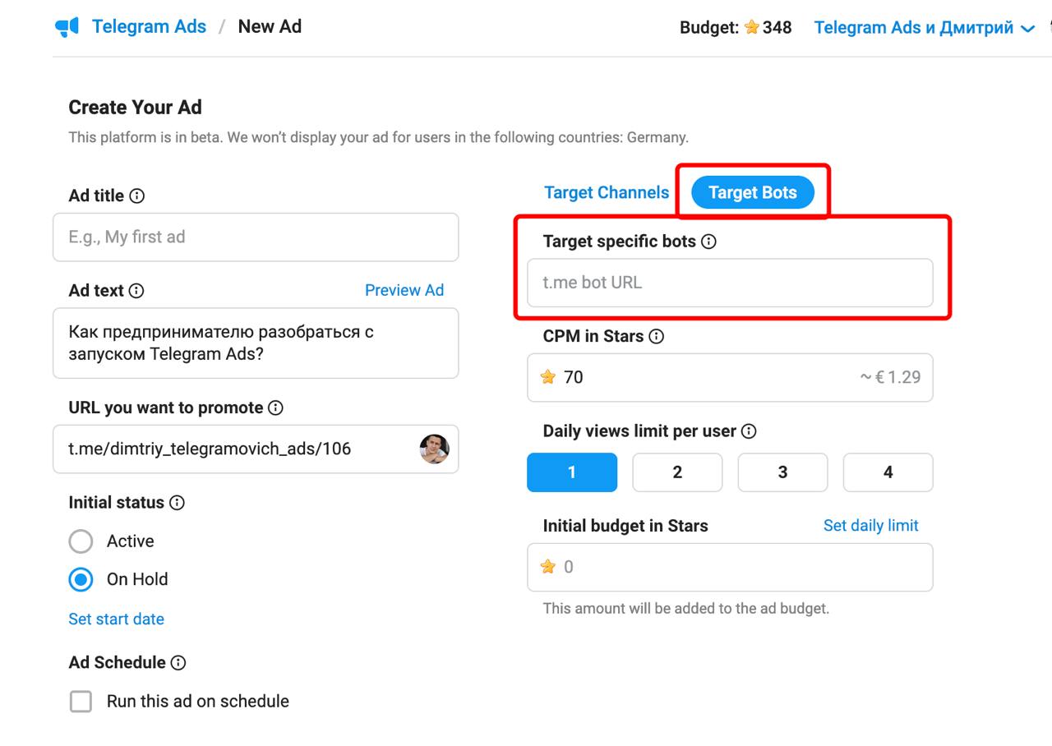The image size is (1052, 746).
Task: Expand the Telegram Ads и Дмитрий account dropdown
Action: (x=924, y=27)
